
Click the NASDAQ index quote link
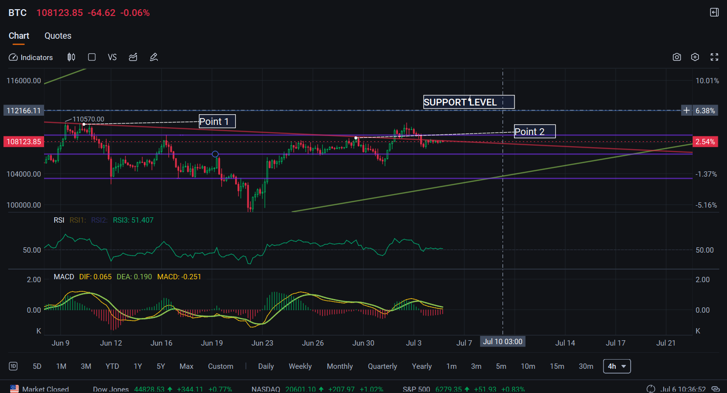coord(265,389)
